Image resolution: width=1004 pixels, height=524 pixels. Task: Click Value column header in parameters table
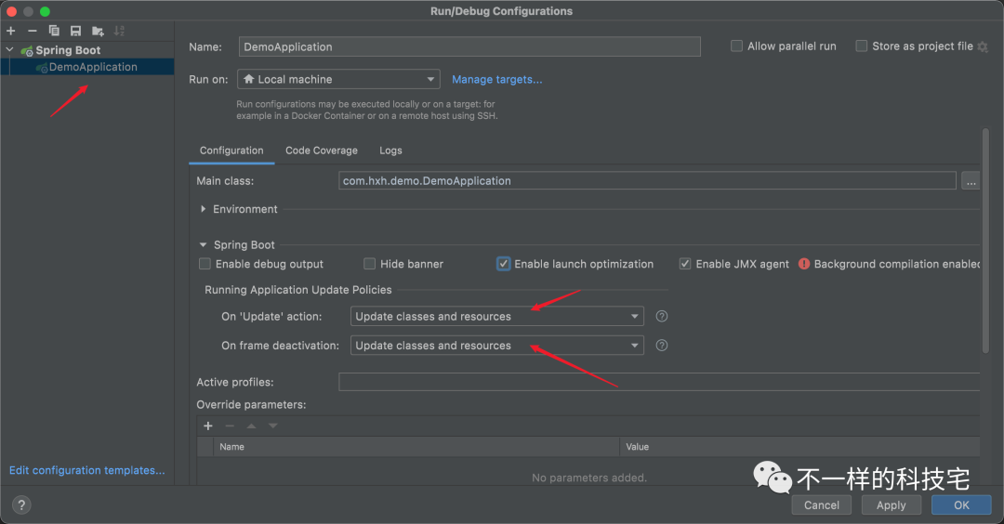pos(799,447)
